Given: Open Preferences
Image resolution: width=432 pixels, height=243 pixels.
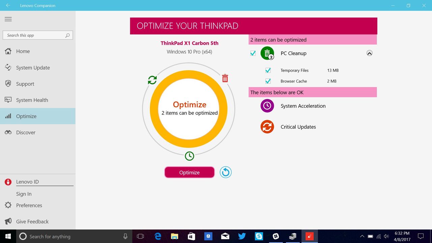Looking at the screenshot, I should (x=38, y=205).
